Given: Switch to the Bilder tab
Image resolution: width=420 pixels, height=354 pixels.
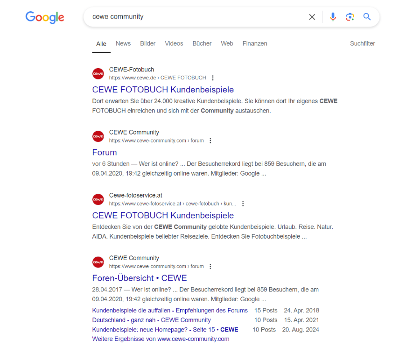Looking at the screenshot, I should coord(147,43).
